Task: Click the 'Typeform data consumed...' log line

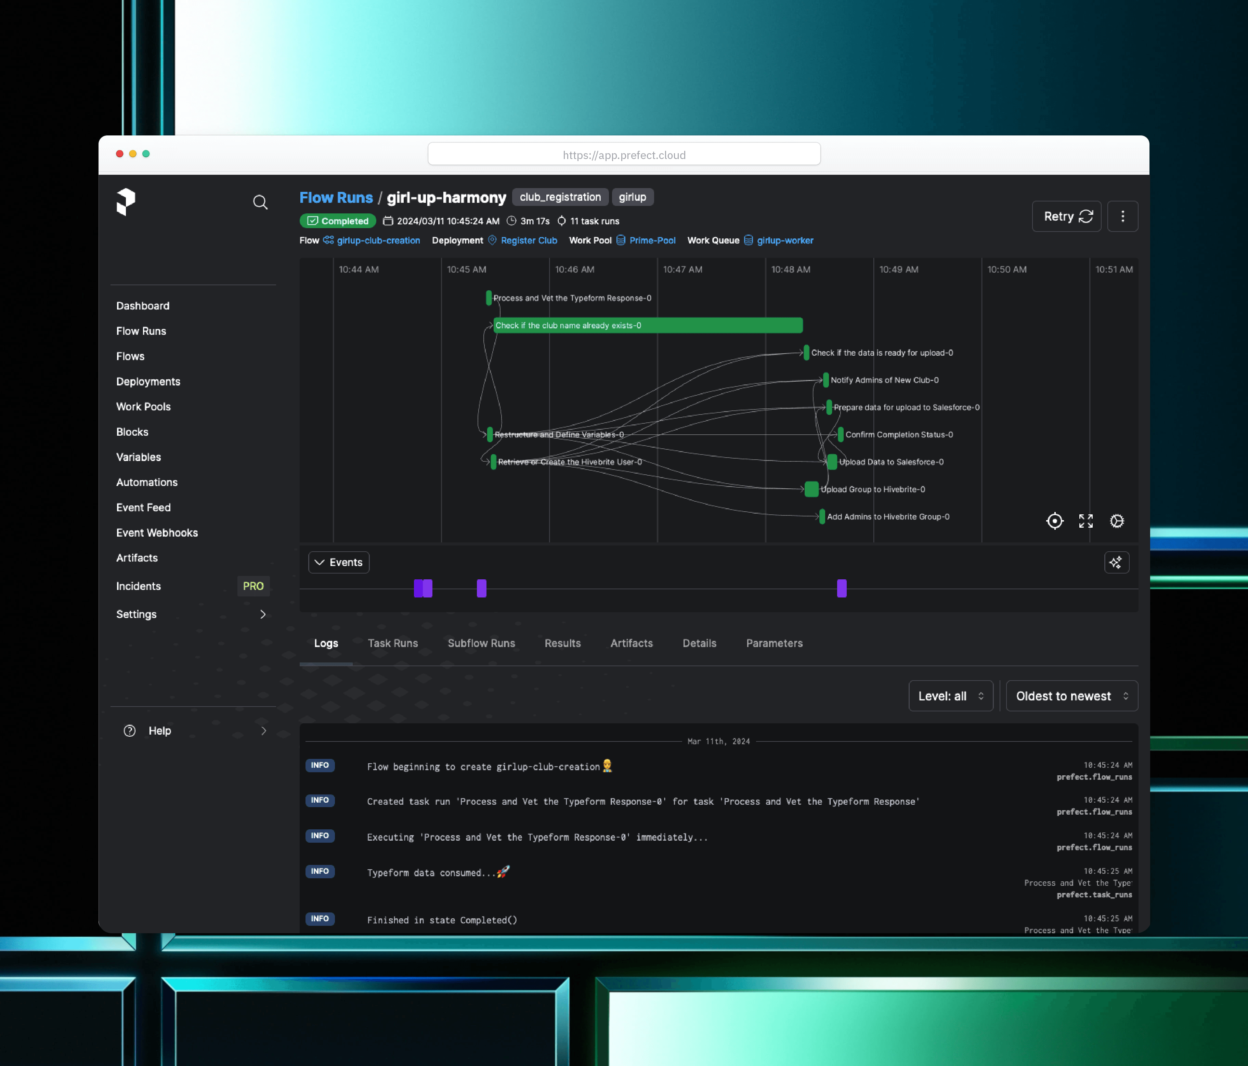Action: (x=439, y=872)
